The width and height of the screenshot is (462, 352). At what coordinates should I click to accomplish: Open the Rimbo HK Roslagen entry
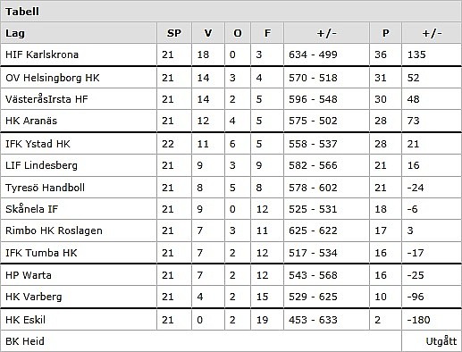pos(54,230)
